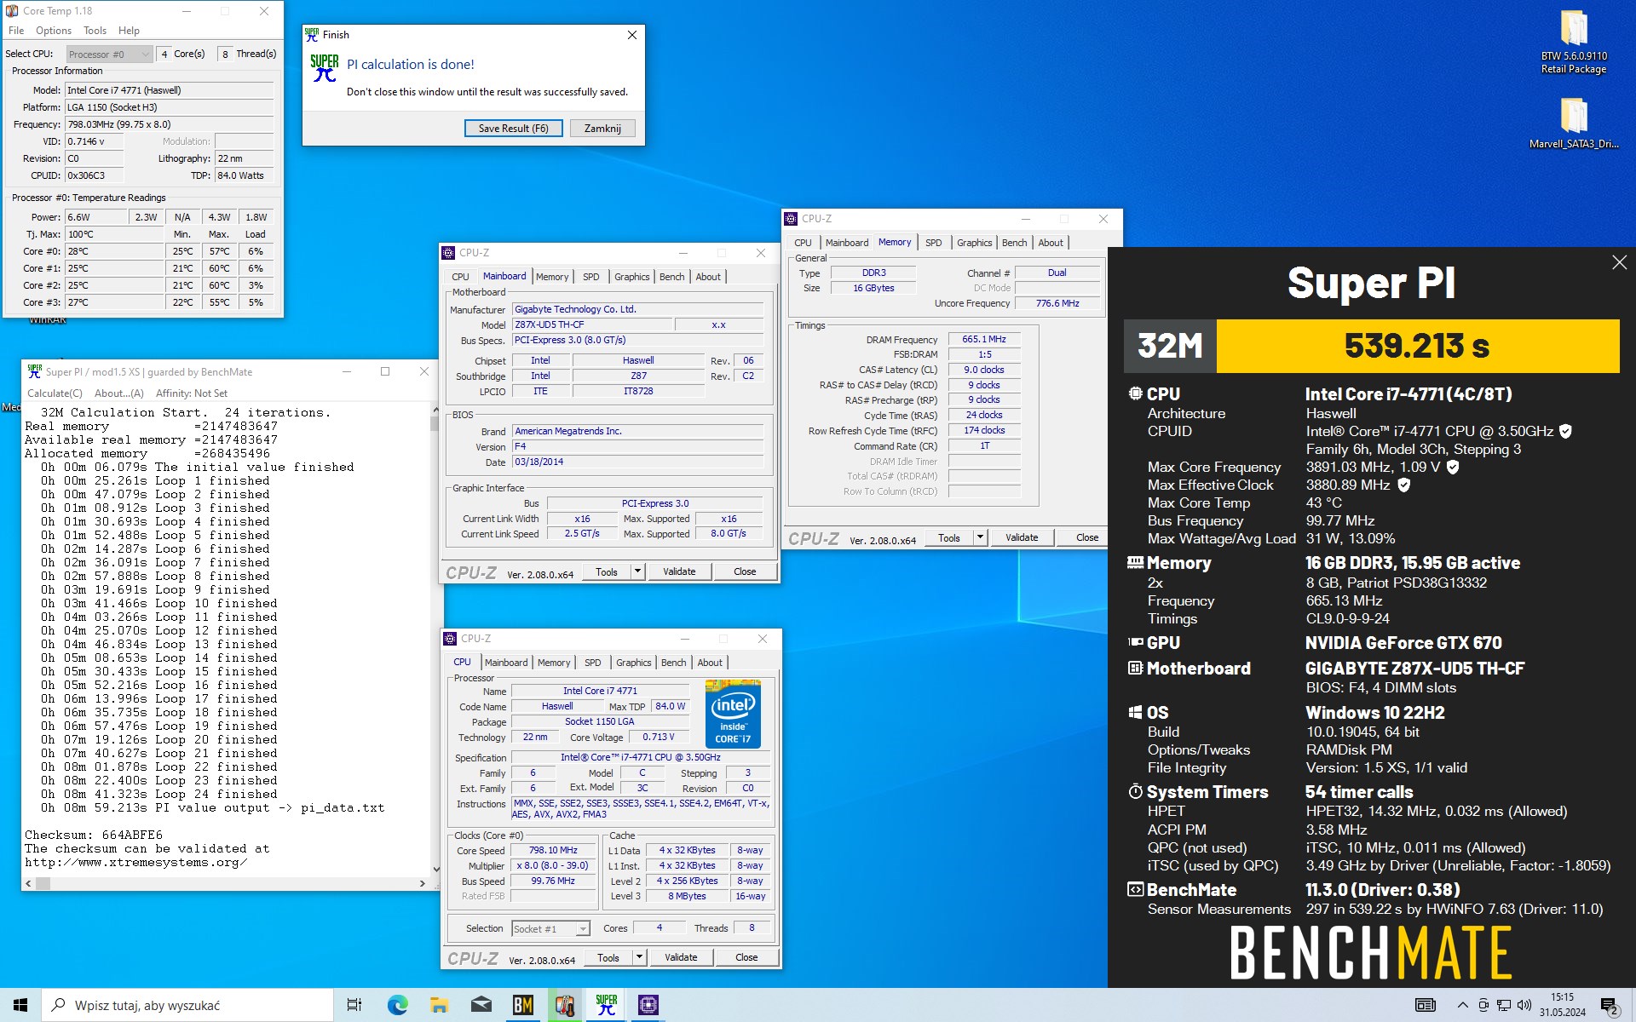This screenshot has height=1022, width=1636.
Task: Open the volume control in the tray
Action: (1524, 1005)
